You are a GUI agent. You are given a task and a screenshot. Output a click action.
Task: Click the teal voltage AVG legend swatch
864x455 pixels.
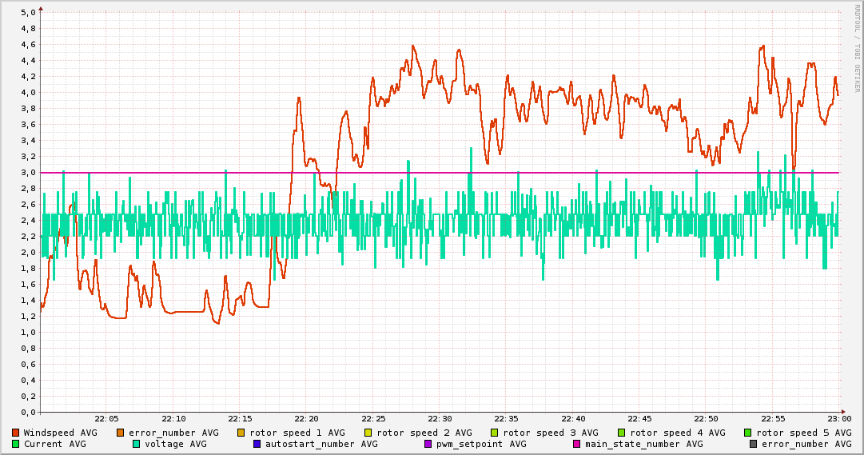click(136, 444)
